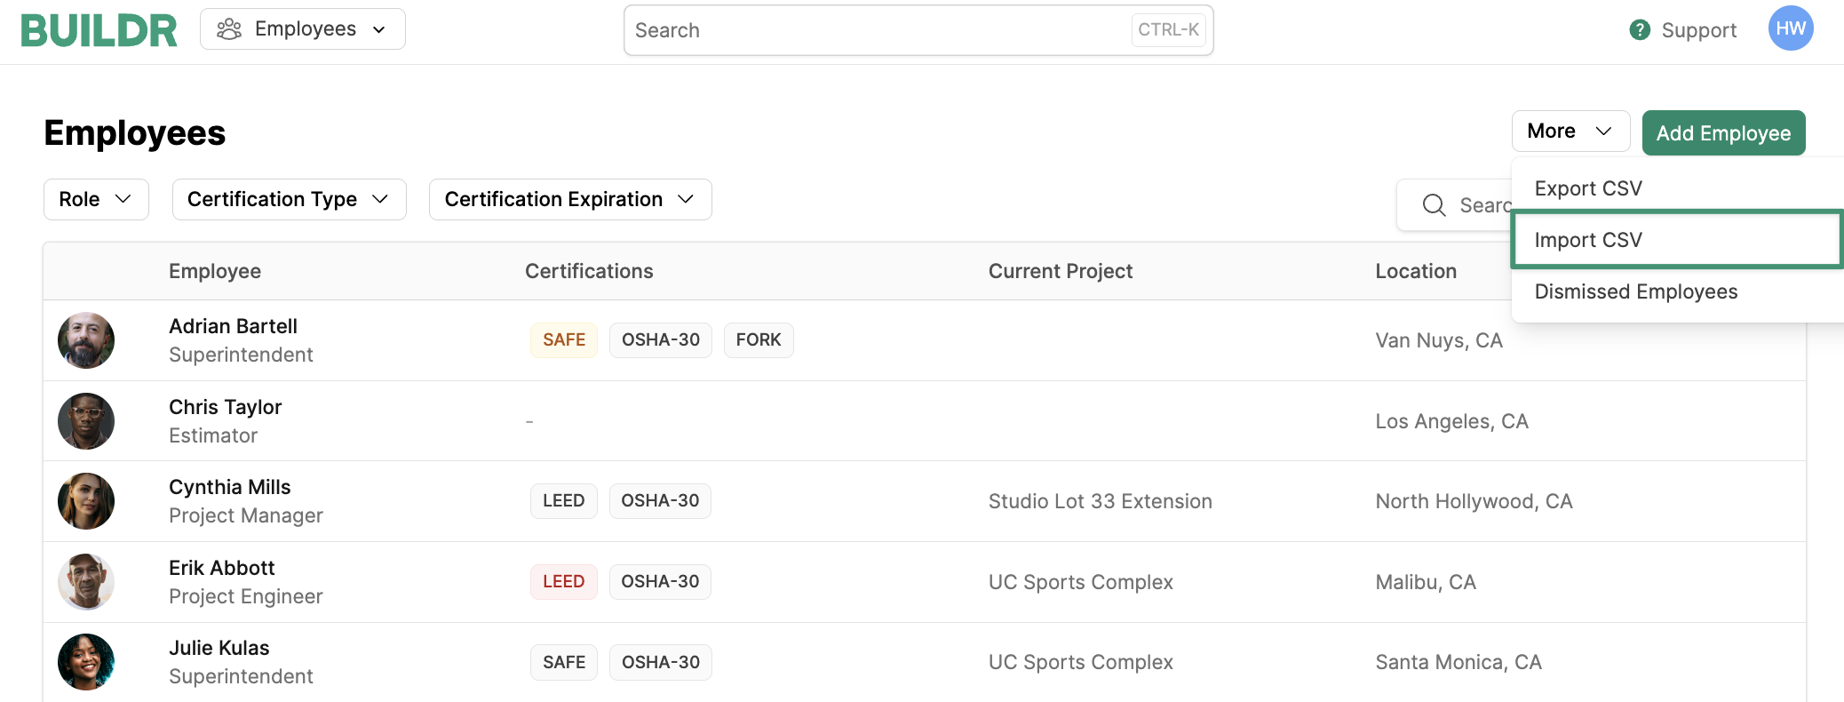
Task: Click the Support question mark icon
Action: point(1640,30)
